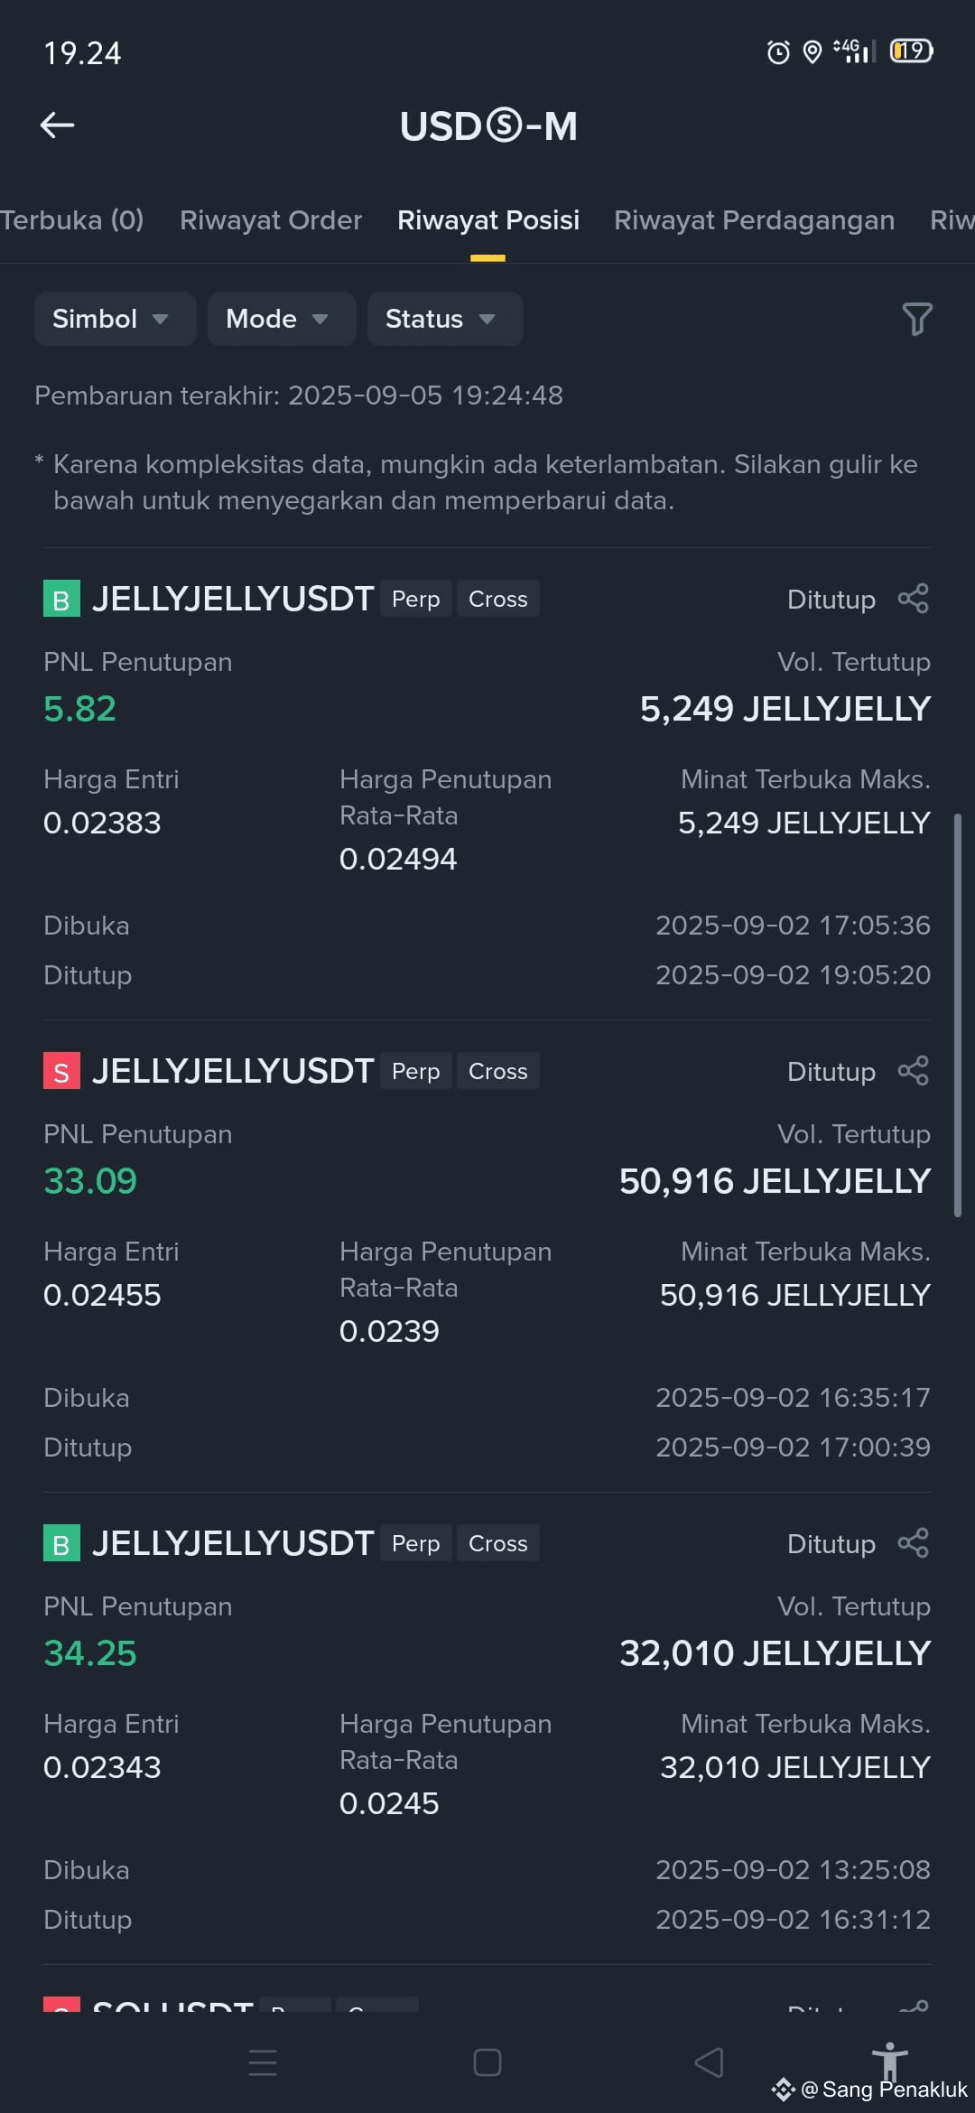Image resolution: width=975 pixels, height=2113 pixels.
Task: Share the 5.82 PNL JELLYJELLYUSDT position
Action: coord(913,599)
